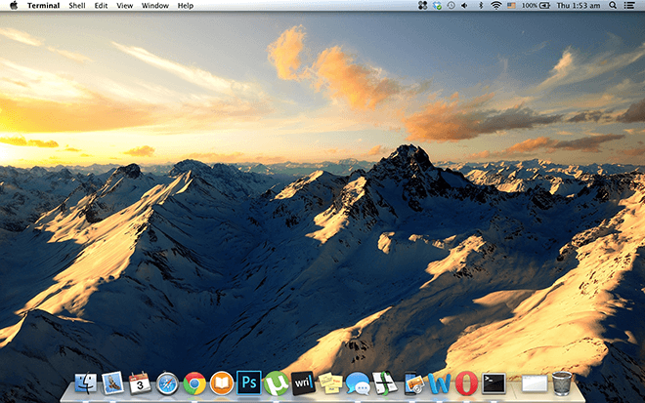The height and width of the screenshot is (403, 645).
Task: Open the Help menu
Action: (x=186, y=6)
